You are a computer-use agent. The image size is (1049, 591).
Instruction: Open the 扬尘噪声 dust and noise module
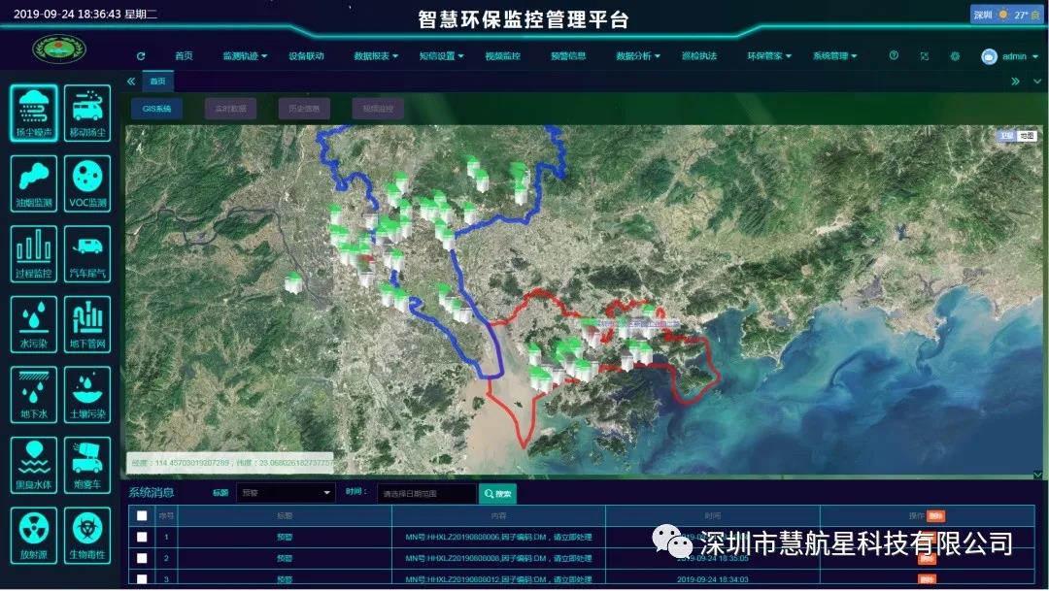tap(34, 112)
